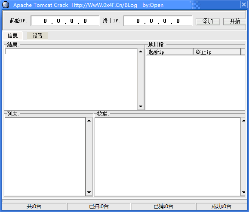Click the 起始ip column header
Viewport: 249px width, 212px height.
(x=169, y=52)
